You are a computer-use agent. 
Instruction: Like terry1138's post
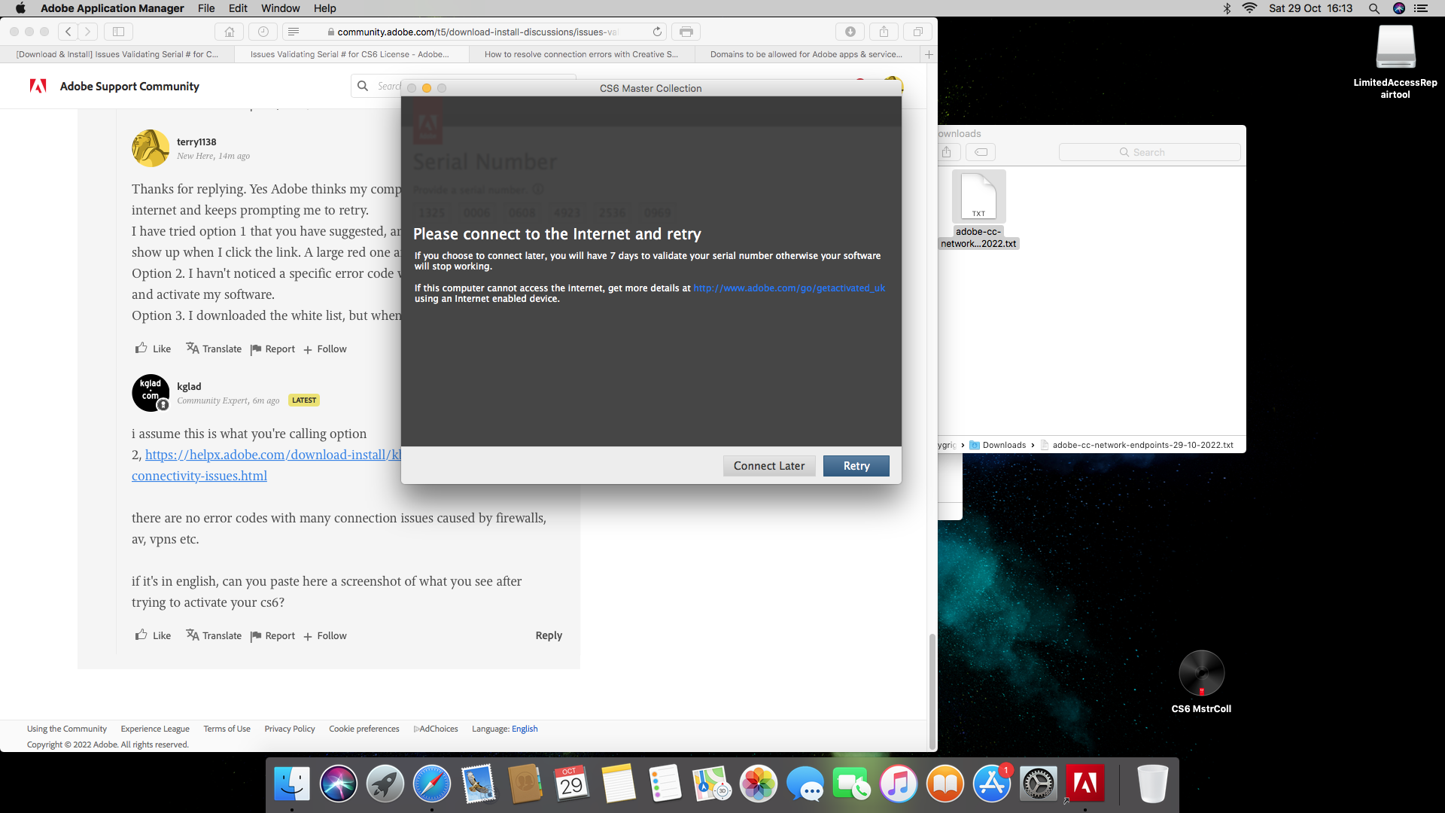[x=153, y=349]
